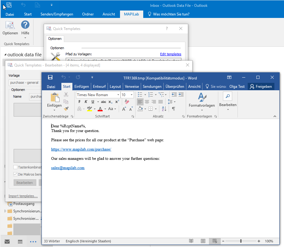Clear all formatting with eraser icon

[127, 102]
